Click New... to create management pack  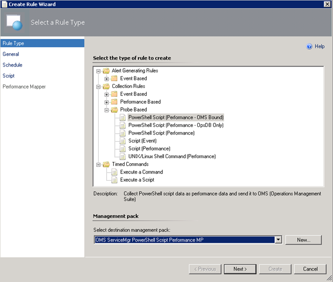(303, 240)
